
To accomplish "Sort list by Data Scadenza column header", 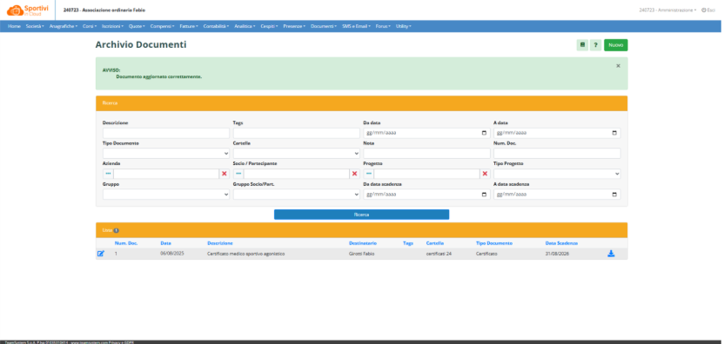I will pos(561,243).
